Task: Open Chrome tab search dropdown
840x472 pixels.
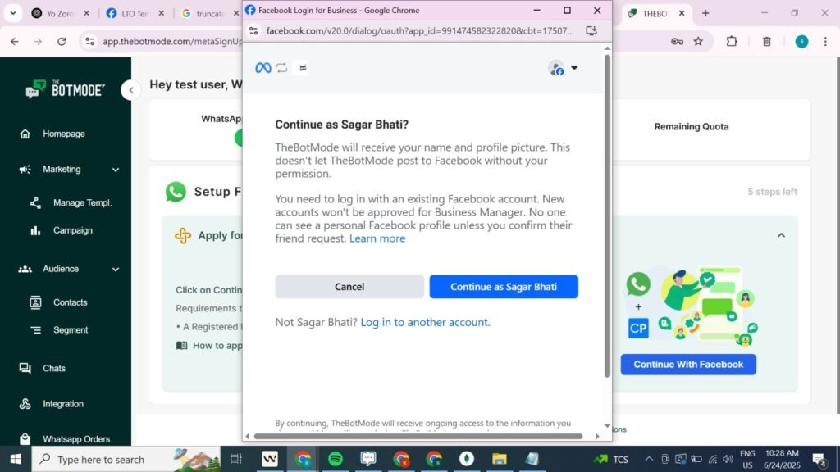Action: (13, 13)
